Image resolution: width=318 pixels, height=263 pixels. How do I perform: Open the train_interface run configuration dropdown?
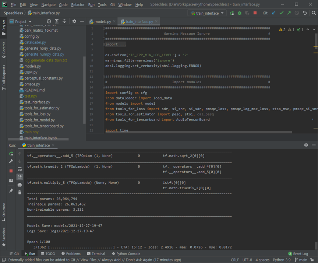pos(207,13)
